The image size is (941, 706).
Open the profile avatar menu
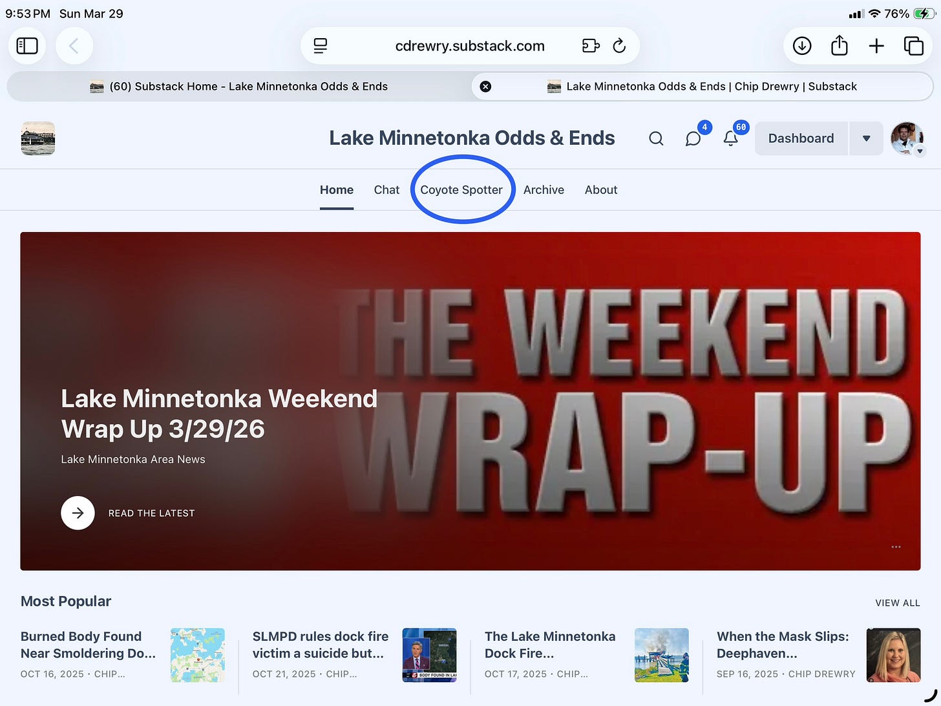(x=907, y=138)
